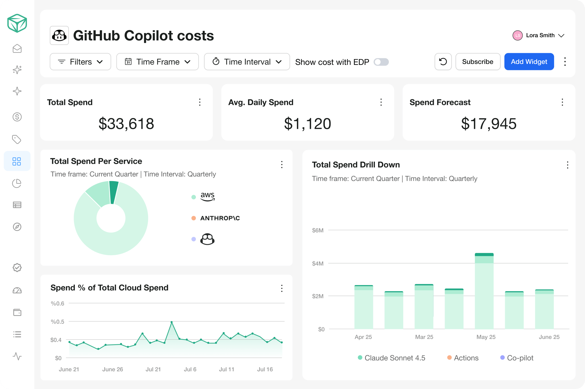This screenshot has width=585, height=389.
Task: Toggle Anthropic legend entry in donut chart
Action: (216, 218)
